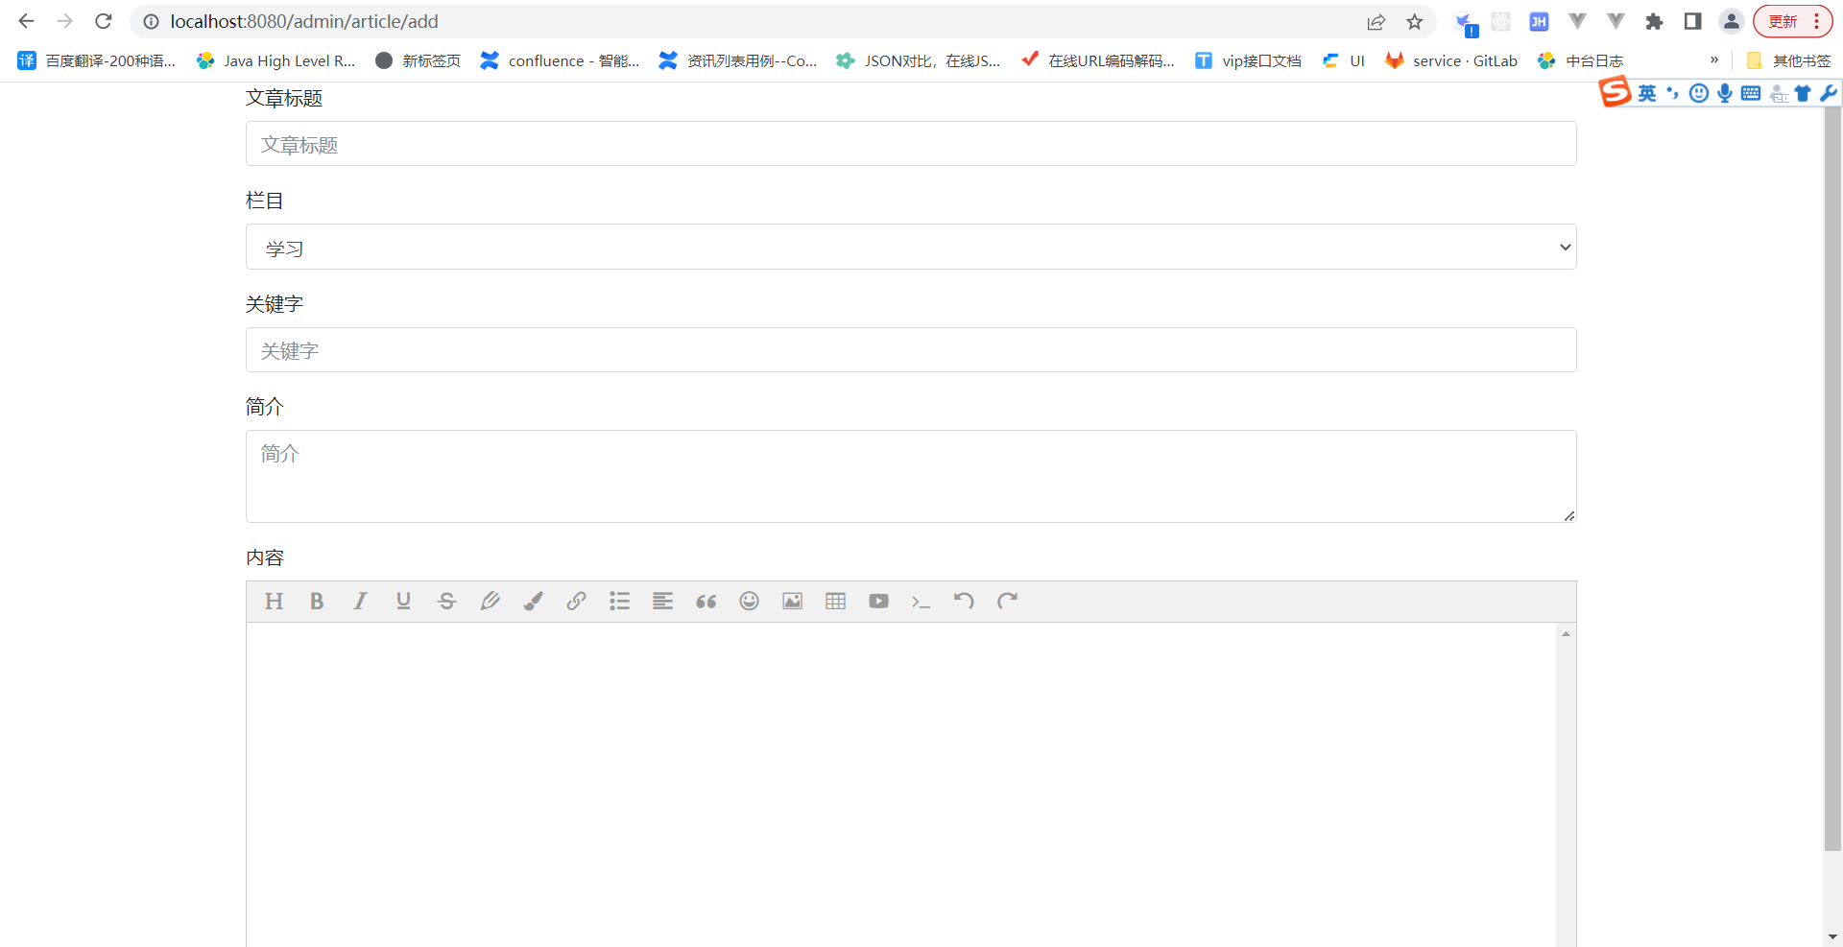Open vip接口文档 bookmark
Image resolution: width=1843 pixels, height=947 pixels.
point(1248,60)
